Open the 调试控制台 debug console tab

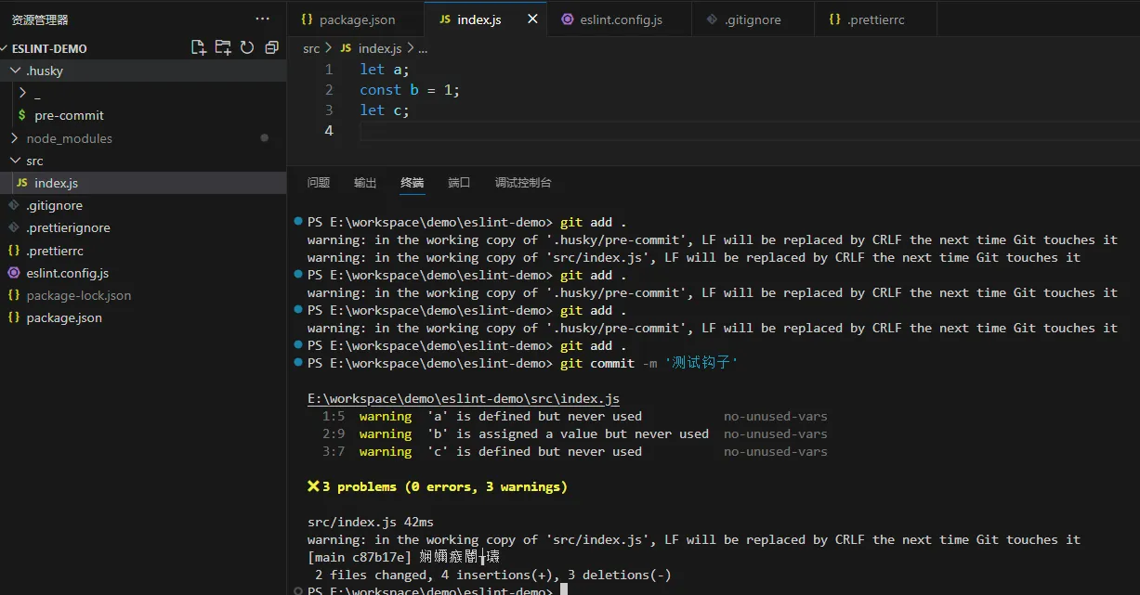click(523, 183)
